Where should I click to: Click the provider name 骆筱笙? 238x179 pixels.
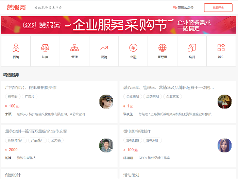click(x=128, y=114)
